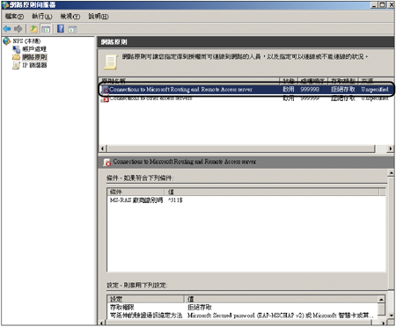Select 帳戶處理 in the tree
The height and width of the screenshot is (327, 396).
click(34, 49)
